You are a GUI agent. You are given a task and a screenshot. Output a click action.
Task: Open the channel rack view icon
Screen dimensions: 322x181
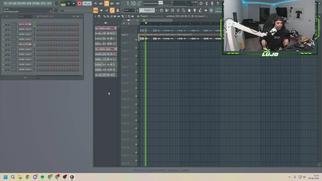pyautogui.click(x=173, y=10)
